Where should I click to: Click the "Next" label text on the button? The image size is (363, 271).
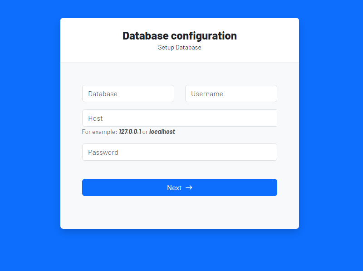(x=174, y=188)
